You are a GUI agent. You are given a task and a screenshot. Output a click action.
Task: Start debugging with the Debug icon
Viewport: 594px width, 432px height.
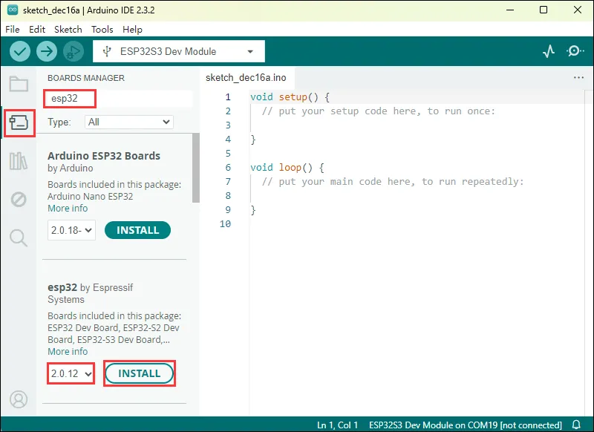[x=73, y=51]
